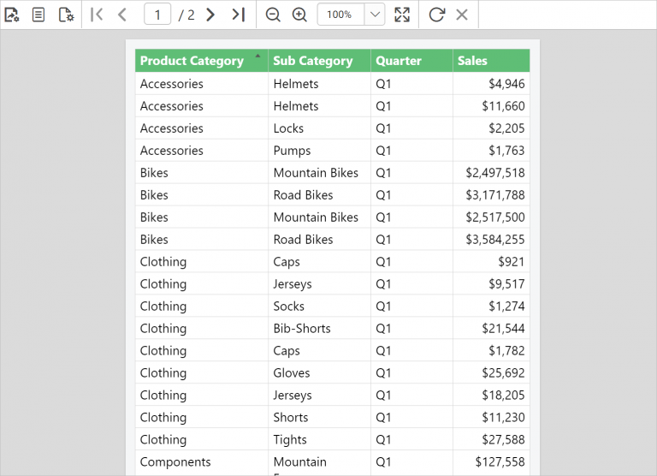Select the $3,584,255 sales cell
This screenshot has height=476, width=657.
pos(494,240)
